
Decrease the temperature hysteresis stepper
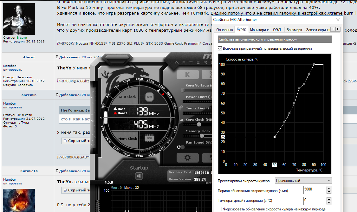pyautogui.click(x=329, y=202)
